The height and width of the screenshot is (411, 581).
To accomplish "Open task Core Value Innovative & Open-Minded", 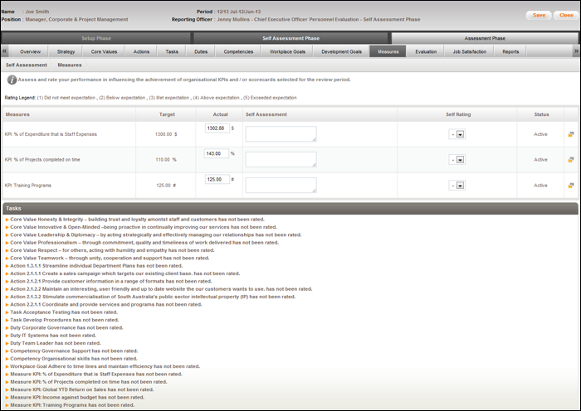I will 144,227.
